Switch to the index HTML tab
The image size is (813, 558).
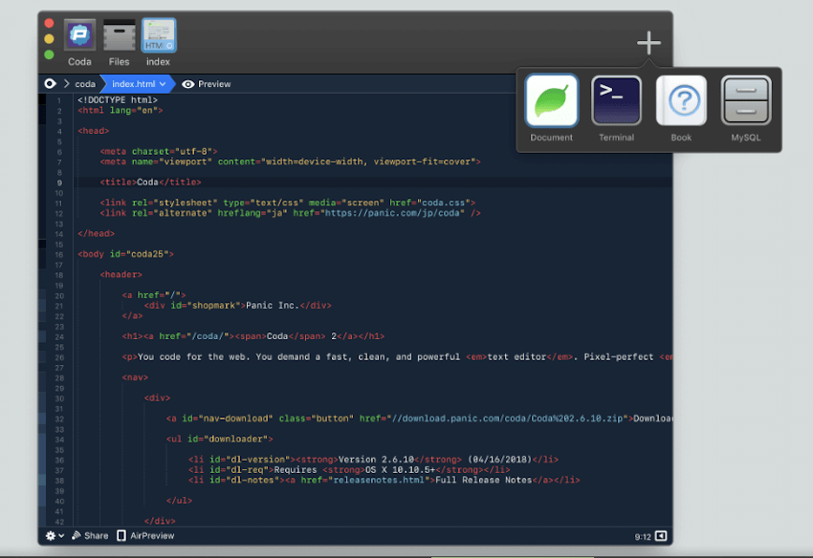click(159, 35)
